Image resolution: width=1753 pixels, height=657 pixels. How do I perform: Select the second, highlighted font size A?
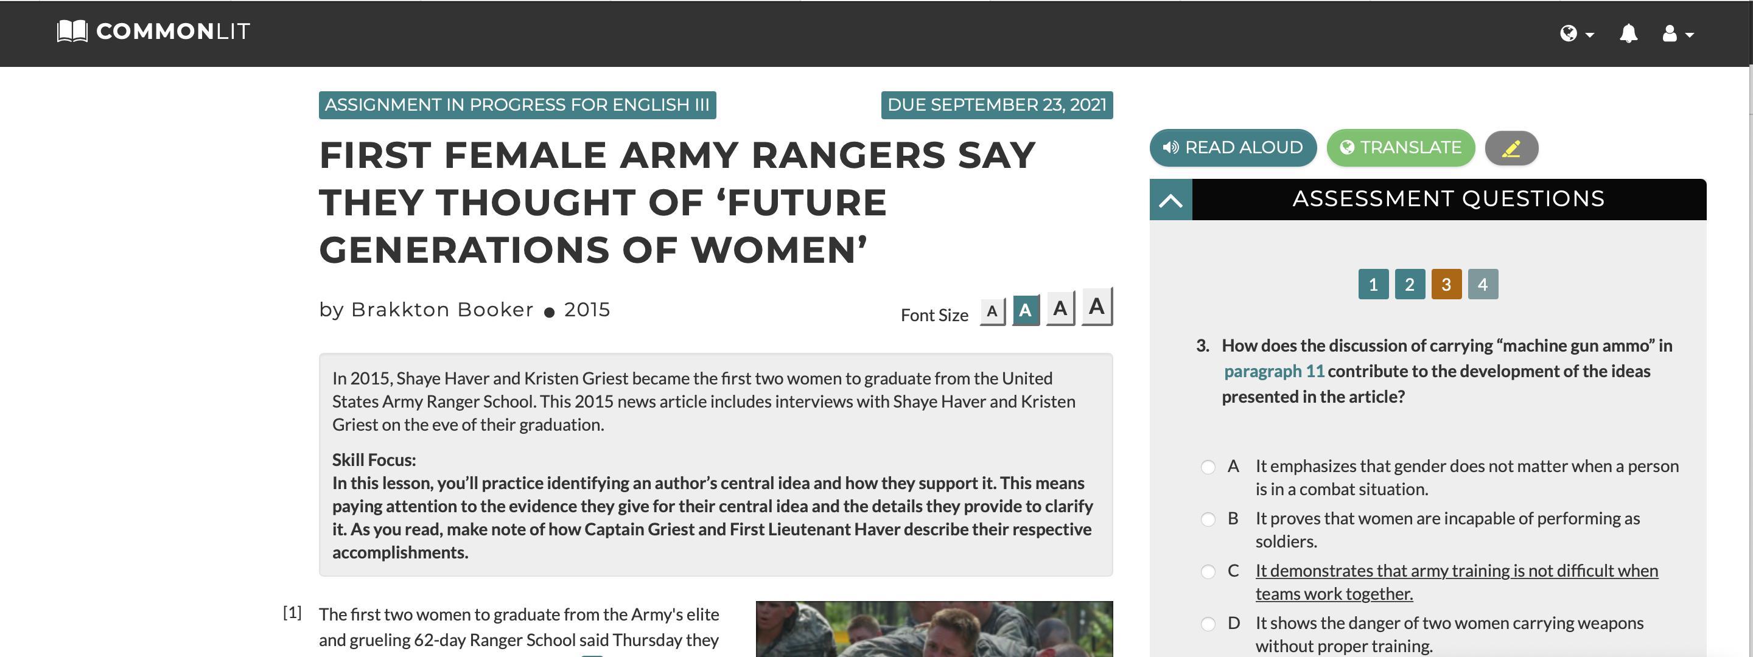(1026, 311)
